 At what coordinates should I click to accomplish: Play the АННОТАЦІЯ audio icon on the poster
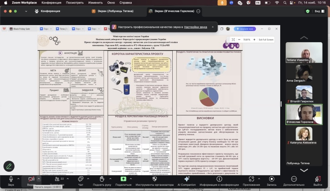point(60,53)
